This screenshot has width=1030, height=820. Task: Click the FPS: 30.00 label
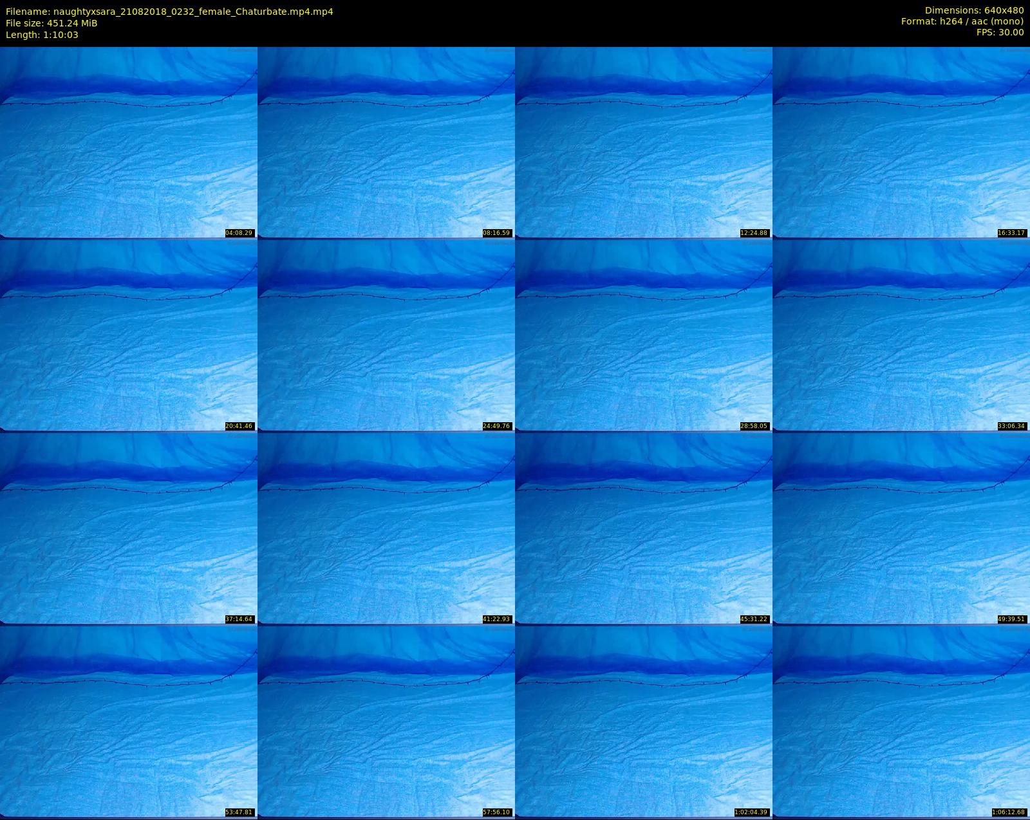[x=1000, y=32]
